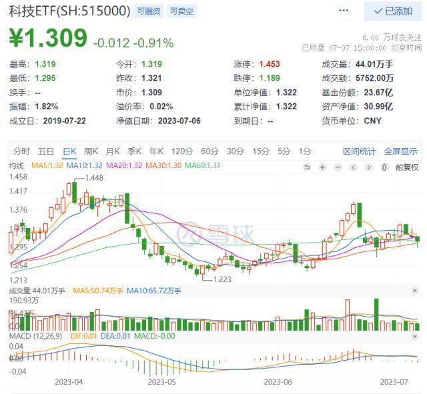Click the candlestick style icon beside 前复权
Image resolution: width=427 pixels, height=394 pixels.
tap(384, 167)
